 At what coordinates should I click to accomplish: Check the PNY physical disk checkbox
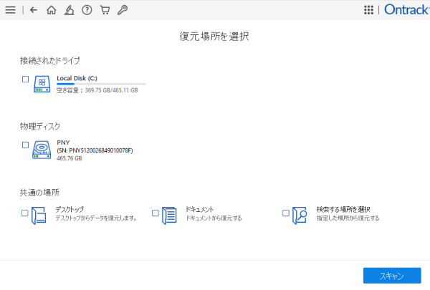pos(26,145)
